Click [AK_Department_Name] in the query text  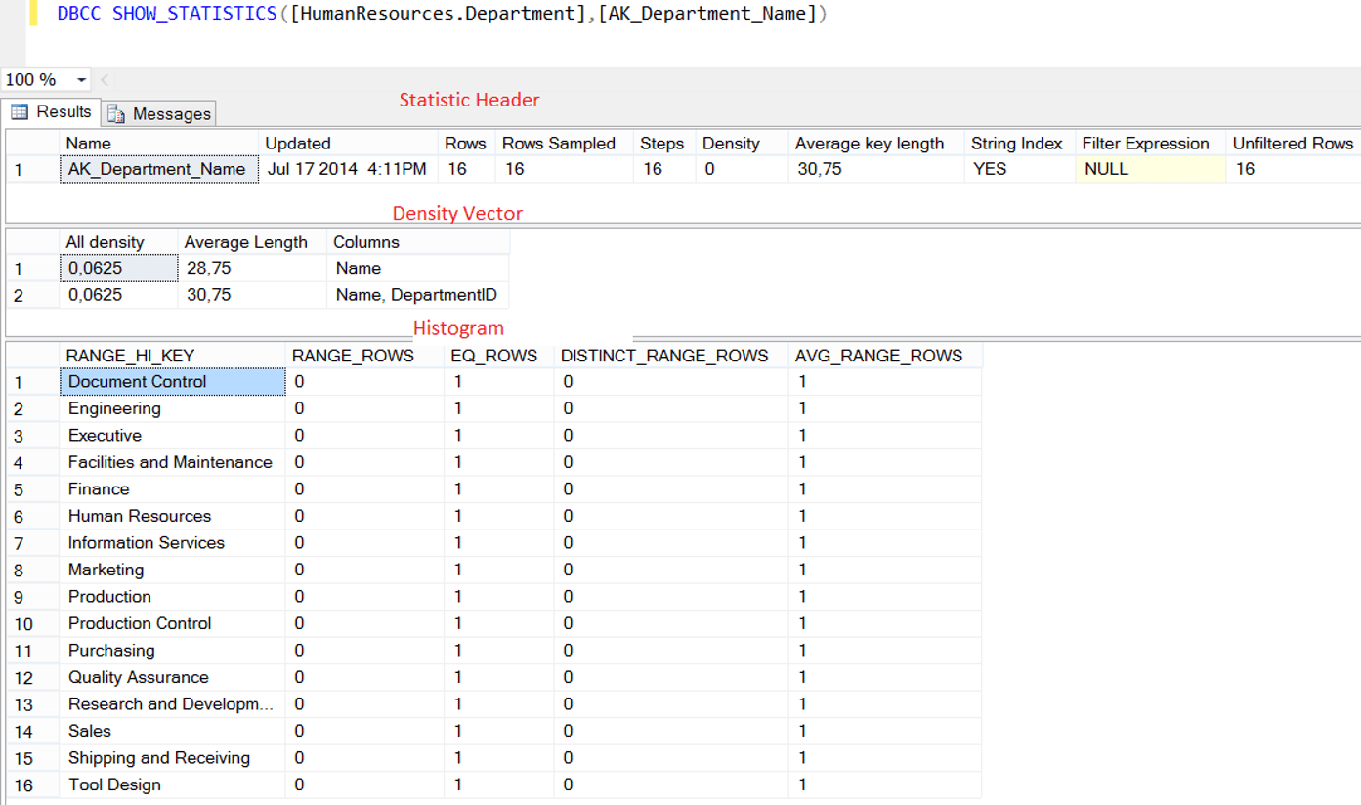click(705, 14)
